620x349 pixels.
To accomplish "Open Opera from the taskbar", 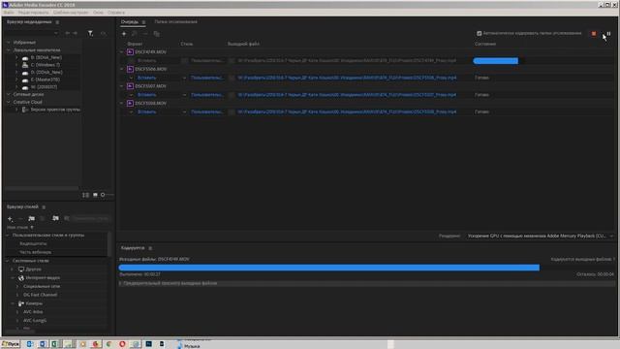I will pos(122,344).
